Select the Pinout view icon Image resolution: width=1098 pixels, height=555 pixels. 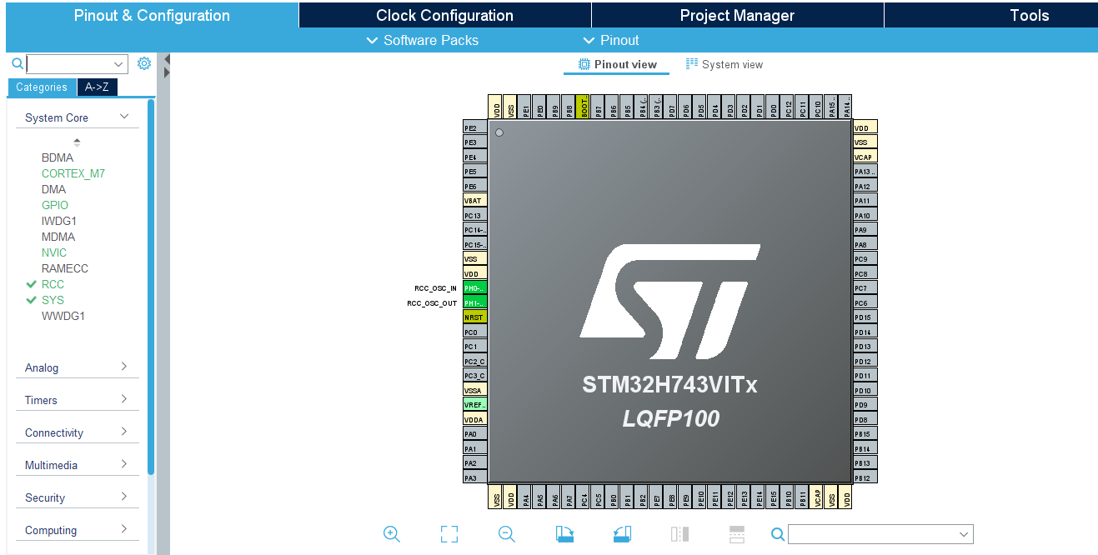pyautogui.click(x=584, y=64)
